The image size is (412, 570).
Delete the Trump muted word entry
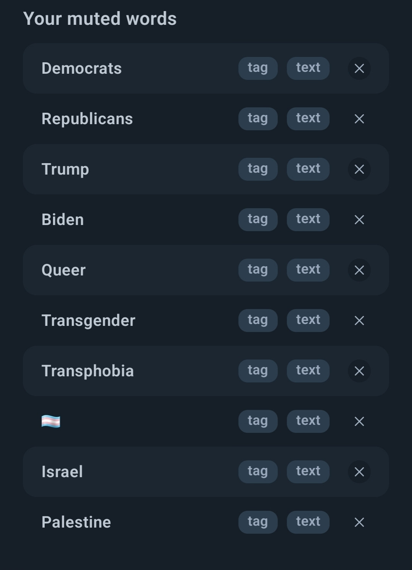point(359,169)
